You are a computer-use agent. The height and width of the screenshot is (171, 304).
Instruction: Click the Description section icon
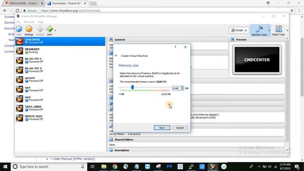point(111,150)
